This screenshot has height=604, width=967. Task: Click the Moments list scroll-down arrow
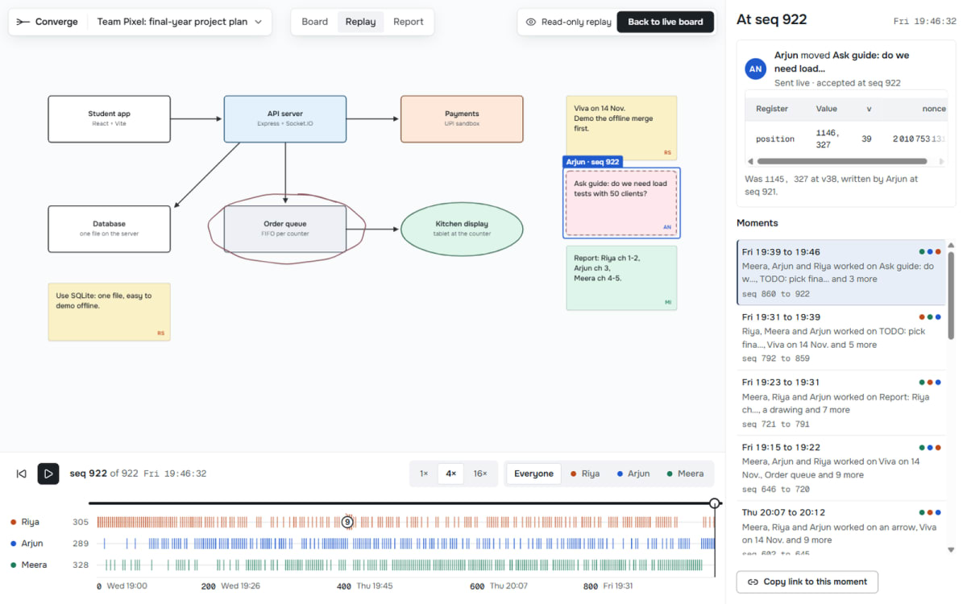(951, 550)
